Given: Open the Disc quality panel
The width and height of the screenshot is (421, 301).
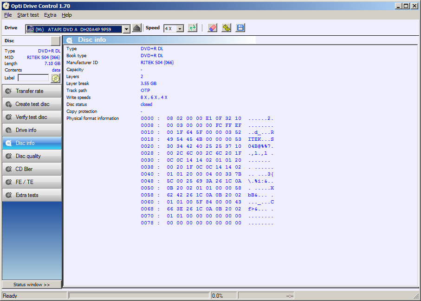Looking at the screenshot, I should (x=32, y=156).
